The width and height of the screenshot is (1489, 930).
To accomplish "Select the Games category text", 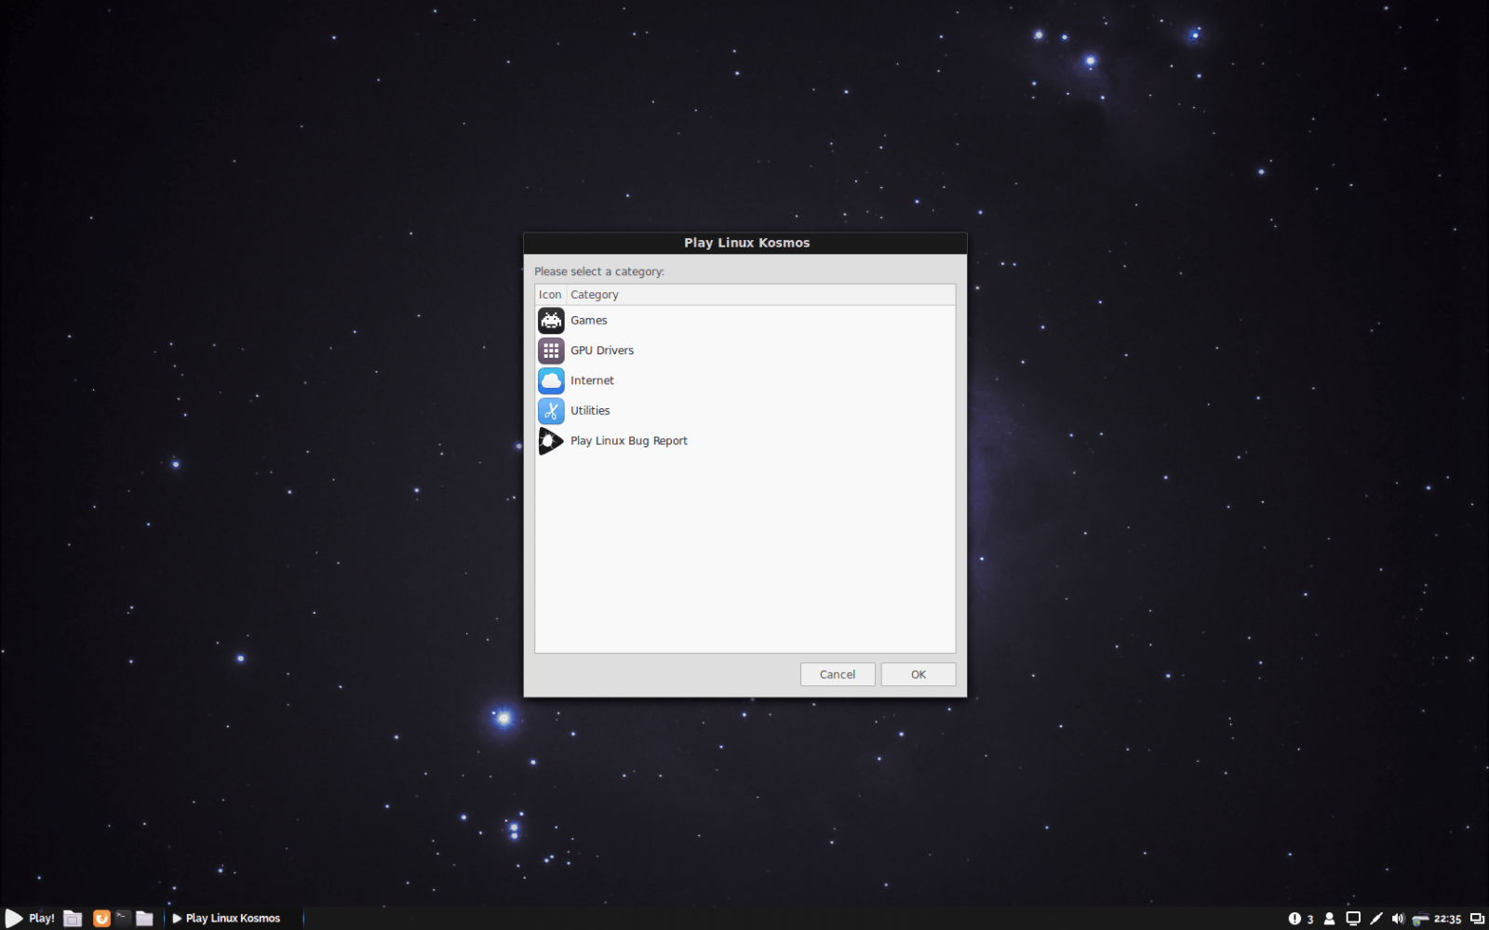I will 588,320.
